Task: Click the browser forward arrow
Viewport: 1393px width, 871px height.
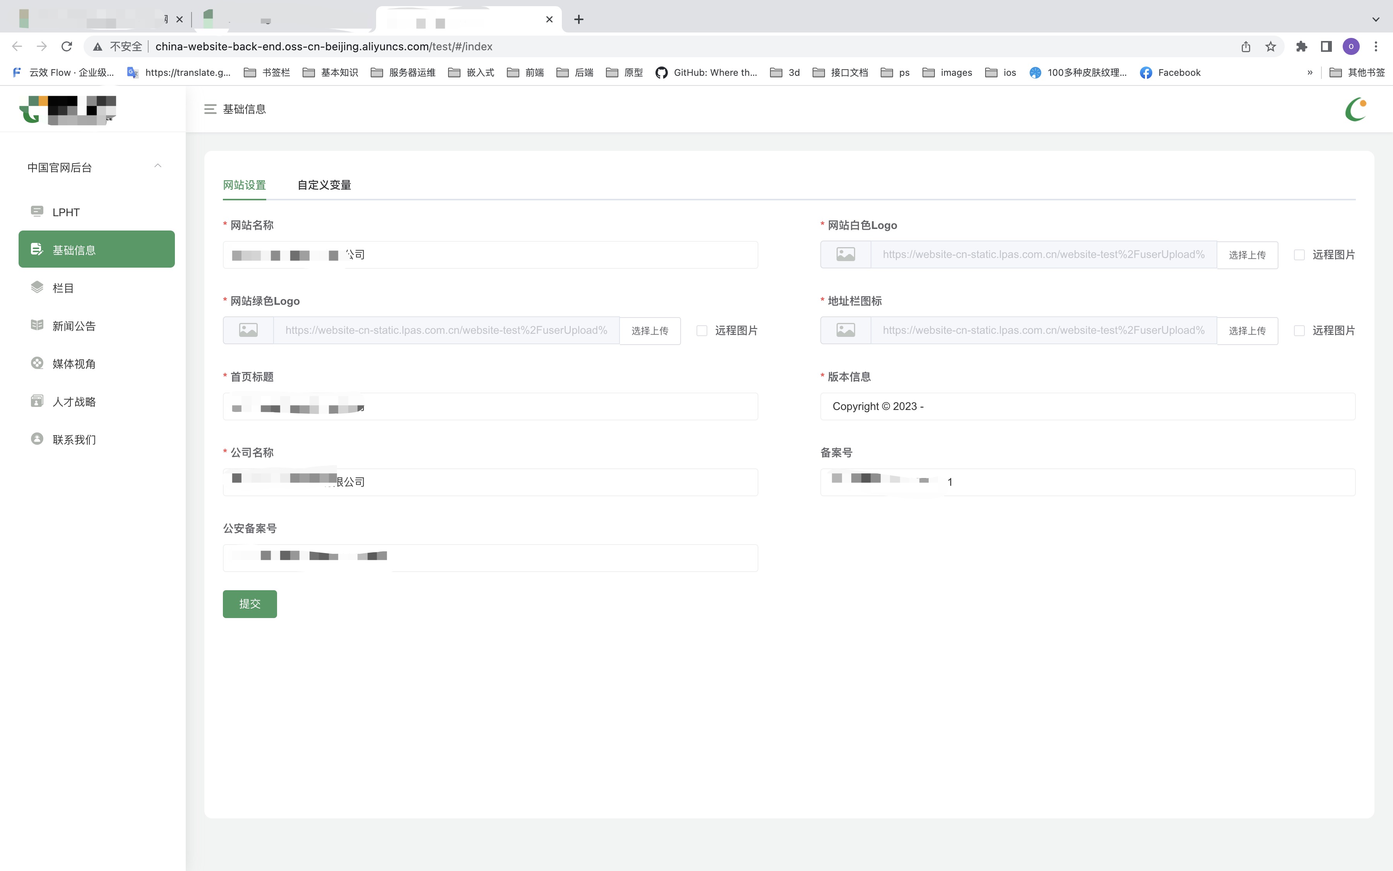Action: click(x=41, y=46)
